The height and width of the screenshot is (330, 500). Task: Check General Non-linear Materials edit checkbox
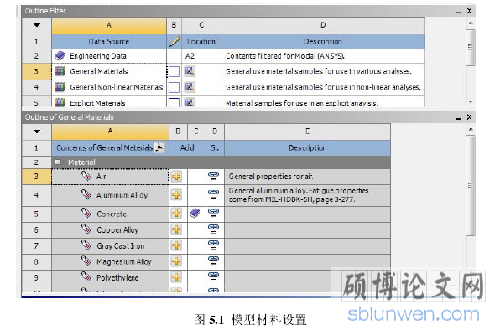(x=174, y=87)
